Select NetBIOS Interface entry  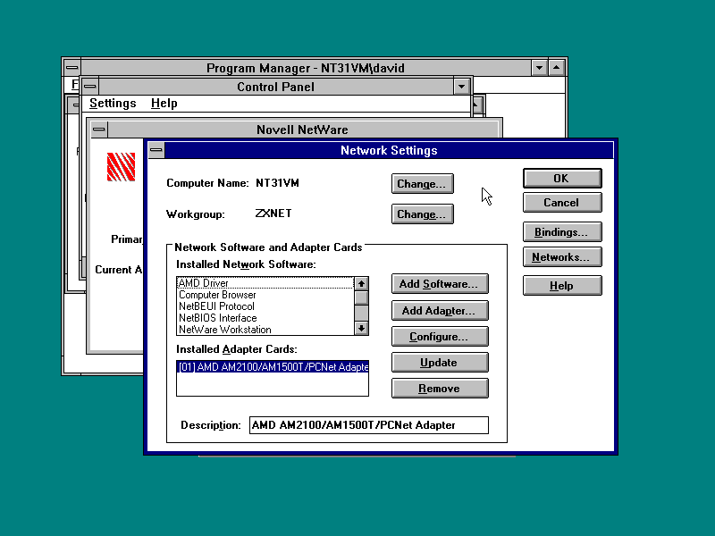[265, 318]
